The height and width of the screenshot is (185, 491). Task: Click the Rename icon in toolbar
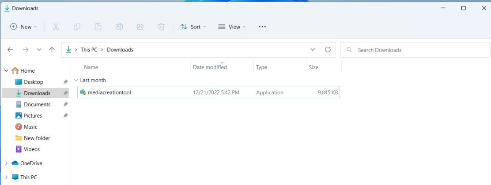119,27
